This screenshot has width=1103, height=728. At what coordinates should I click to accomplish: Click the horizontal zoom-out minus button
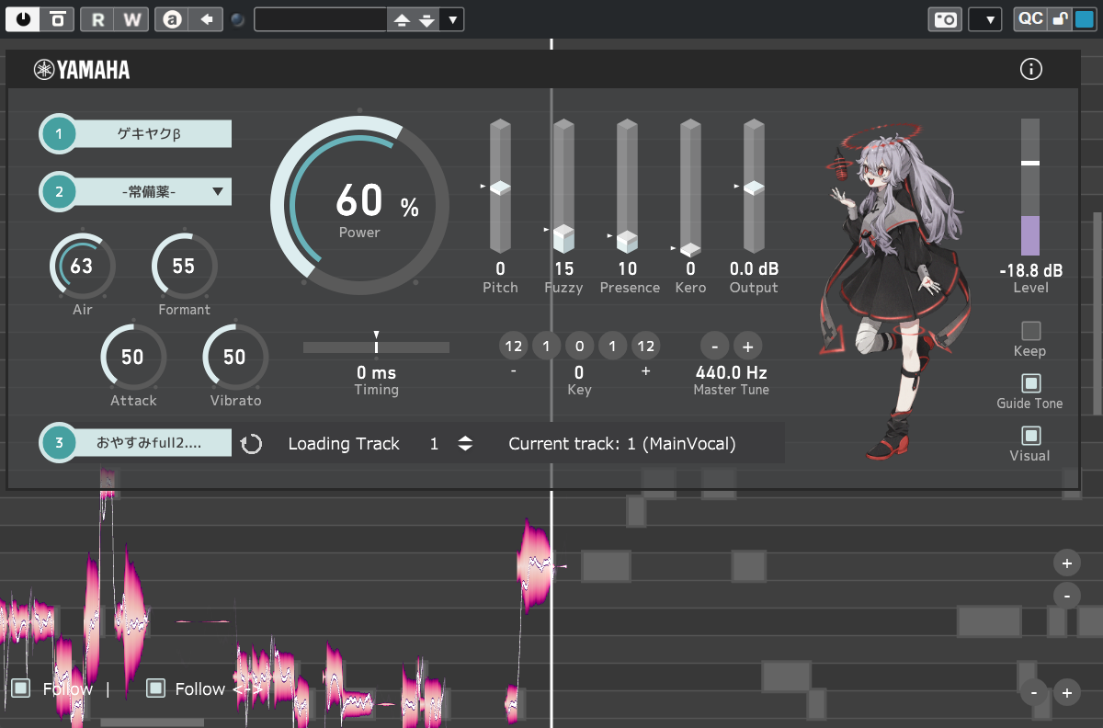pyautogui.click(x=1034, y=692)
